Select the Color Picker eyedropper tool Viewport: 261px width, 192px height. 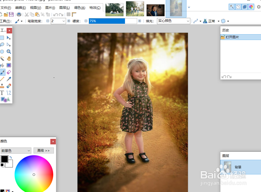tap(9, 79)
